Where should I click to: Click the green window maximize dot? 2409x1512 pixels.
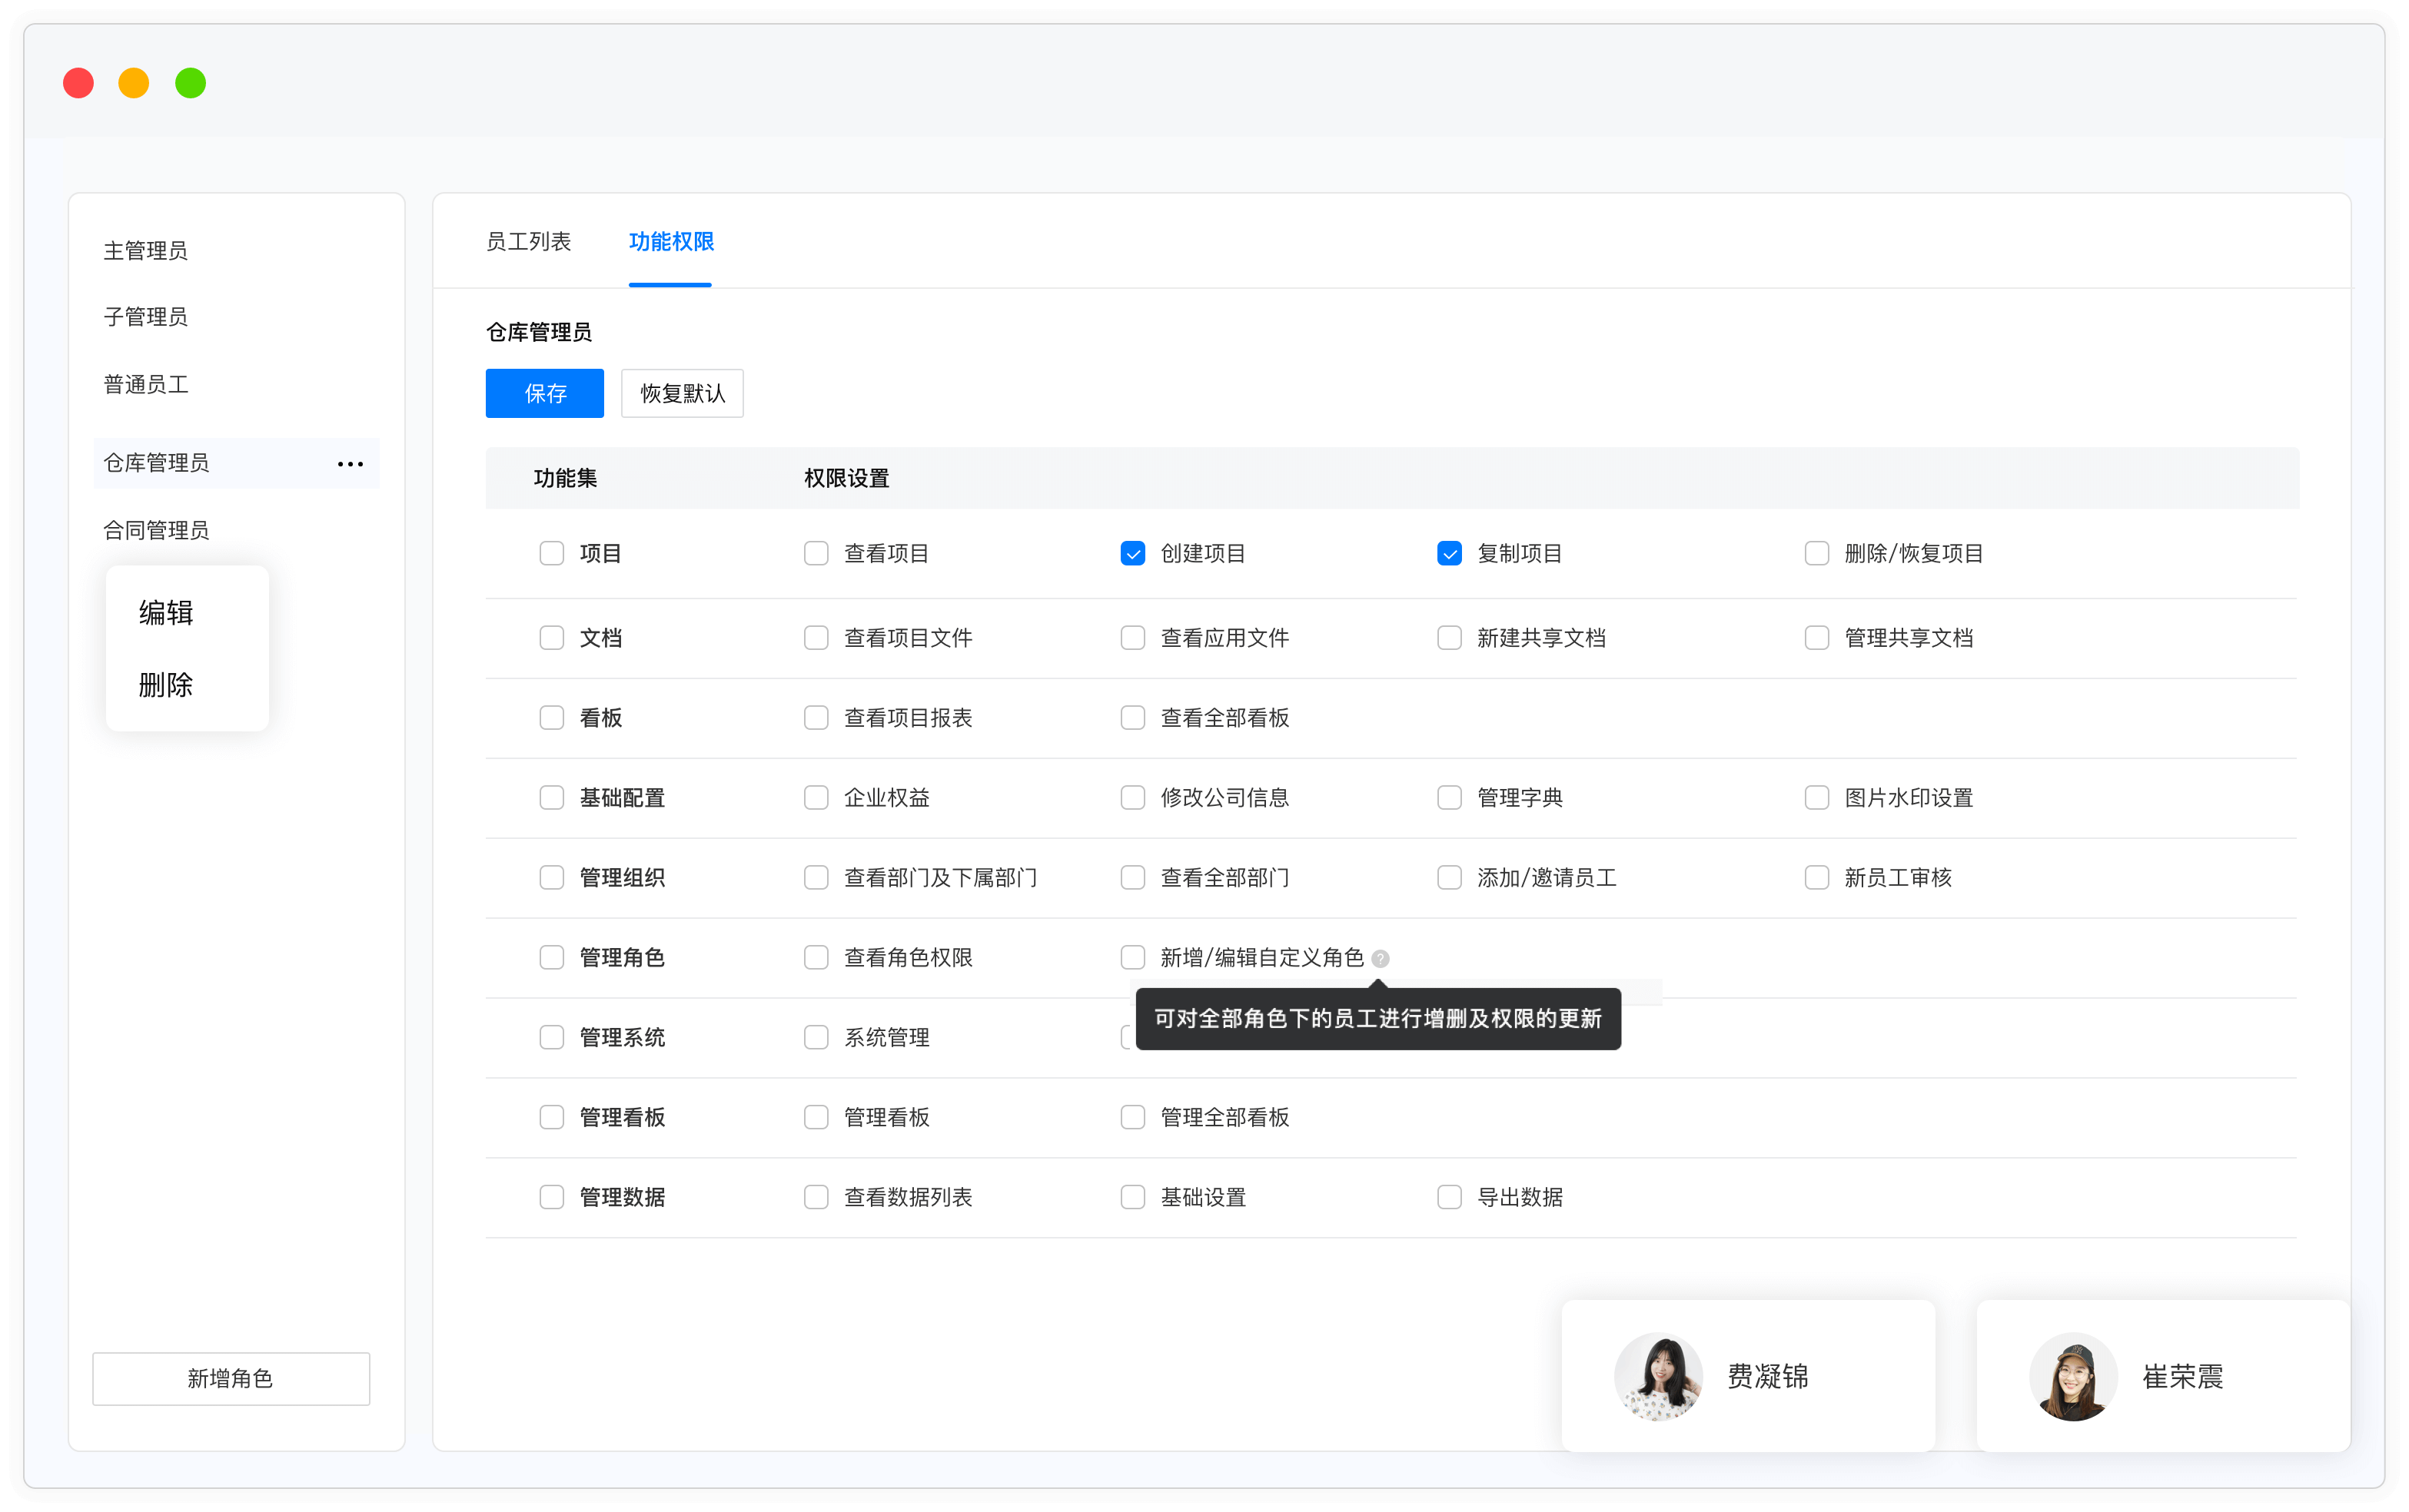(190, 83)
